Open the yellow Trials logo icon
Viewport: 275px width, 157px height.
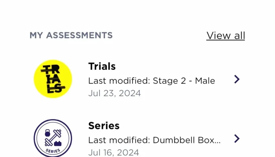click(53, 79)
